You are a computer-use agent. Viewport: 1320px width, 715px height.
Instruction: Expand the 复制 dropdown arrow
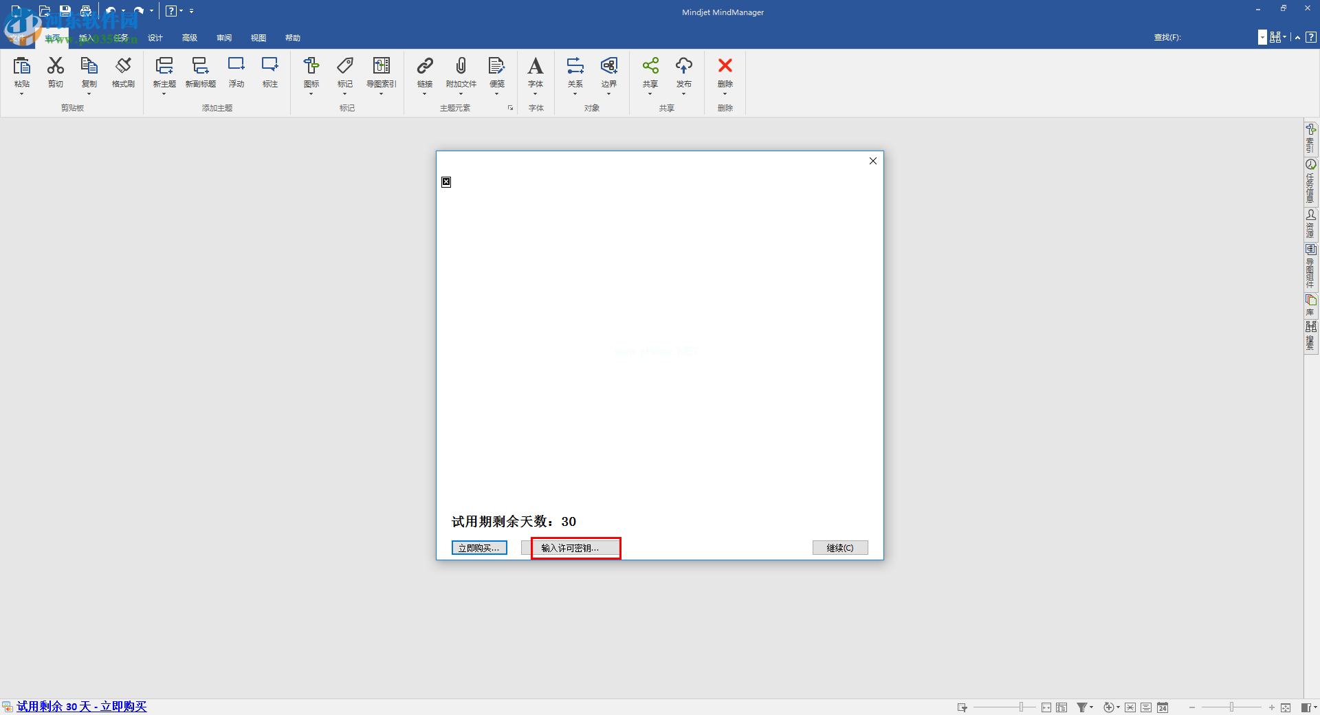pyautogui.click(x=89, y=94)
